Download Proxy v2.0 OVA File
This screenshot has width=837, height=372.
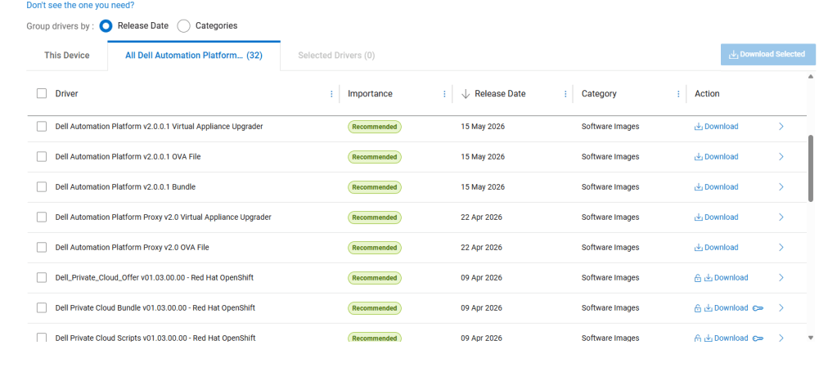click(717, 247)
